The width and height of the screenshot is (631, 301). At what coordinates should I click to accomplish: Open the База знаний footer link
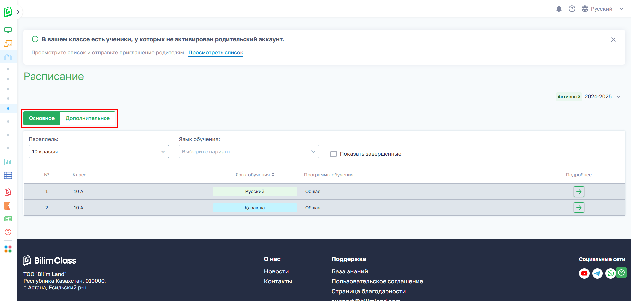[x=350, y=271]
